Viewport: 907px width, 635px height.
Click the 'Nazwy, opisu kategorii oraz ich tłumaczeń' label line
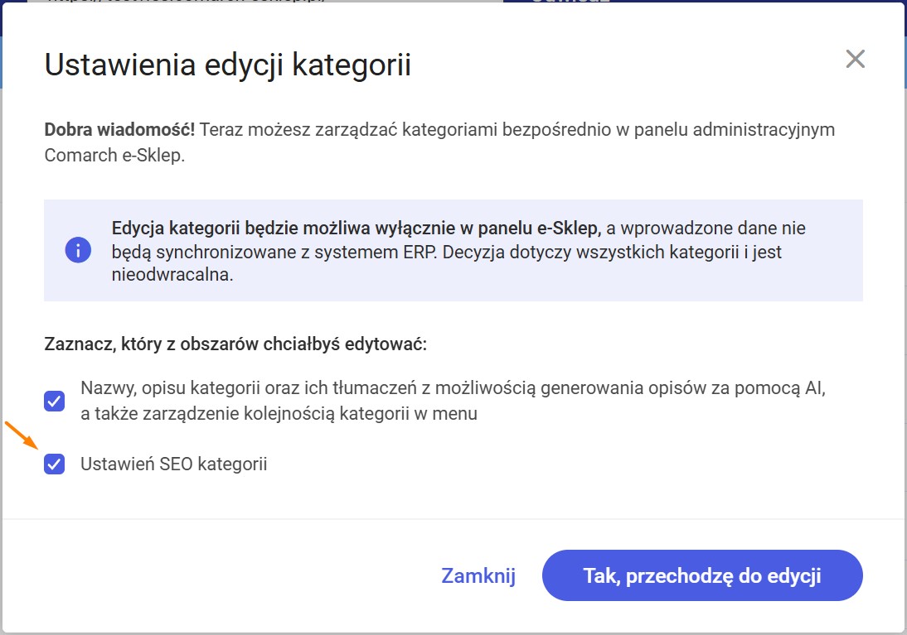coord(453,387)
